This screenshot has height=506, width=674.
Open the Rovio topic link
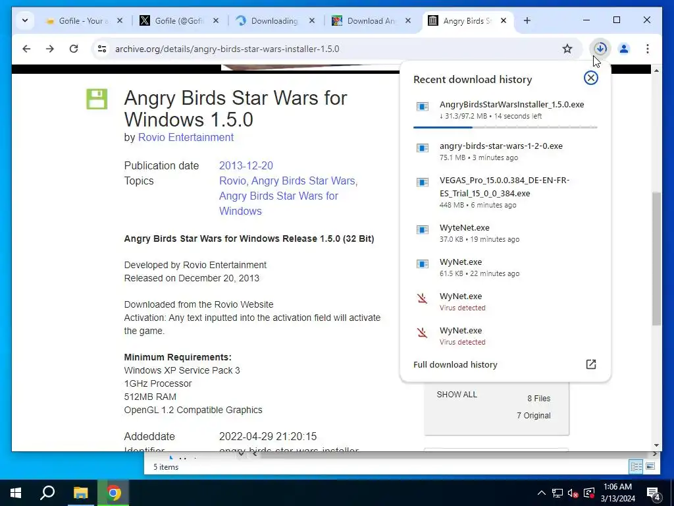[232, 181]
